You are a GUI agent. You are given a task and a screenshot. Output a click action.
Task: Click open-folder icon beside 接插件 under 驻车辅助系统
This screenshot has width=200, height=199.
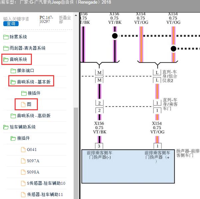[x=13, y=138]
